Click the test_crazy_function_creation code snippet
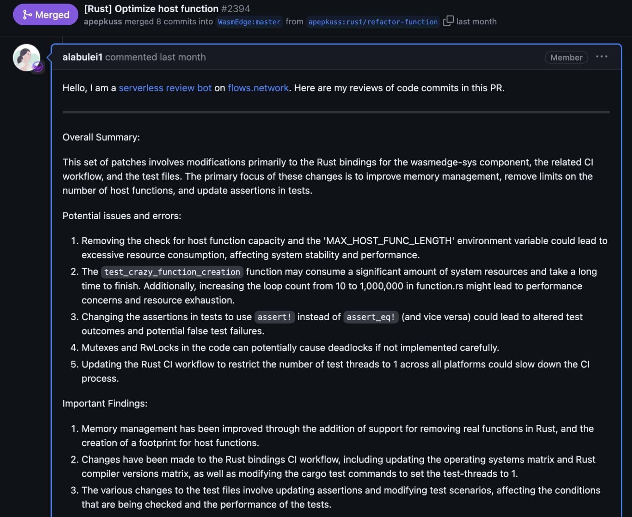The width and height of the screenshot is (632, 517). [172, 272]
